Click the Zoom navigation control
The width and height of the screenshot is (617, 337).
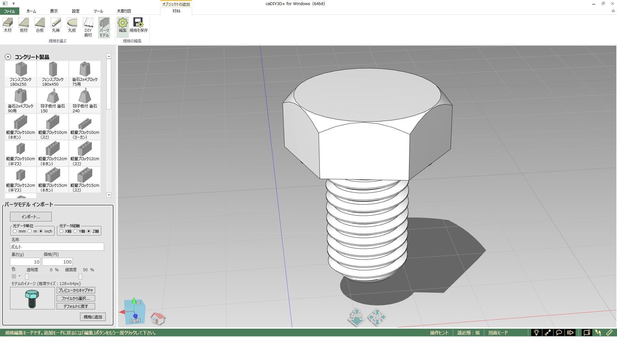point(356,317)
